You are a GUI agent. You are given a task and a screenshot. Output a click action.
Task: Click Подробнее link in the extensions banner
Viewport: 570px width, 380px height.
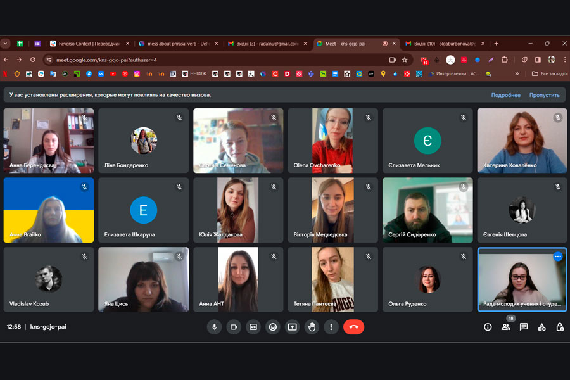pyautogui.click(x=505, y=95)
